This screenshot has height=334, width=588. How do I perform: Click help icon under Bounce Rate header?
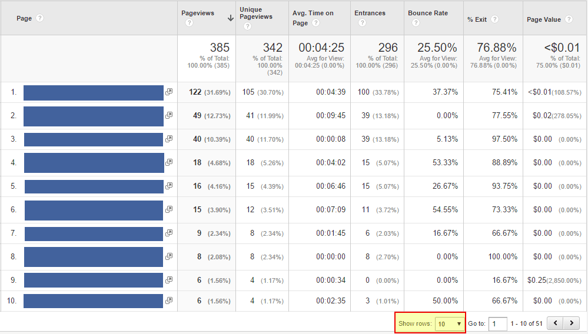click(x=416, y=23)
